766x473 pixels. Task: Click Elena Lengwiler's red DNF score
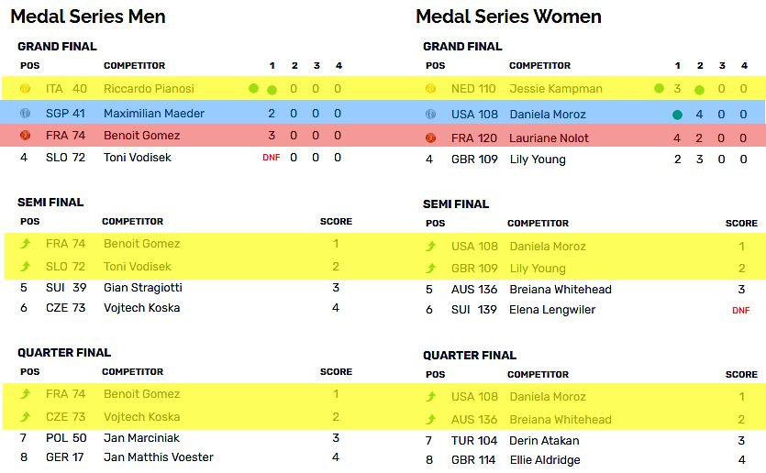coord(741,311)
